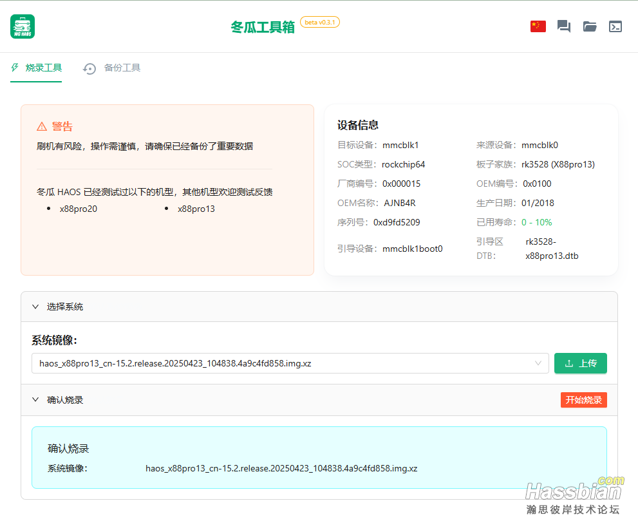Click the 刷机有风险 warning sentence
The height and width of the screenshot is (521, 638).
point(145,146)
